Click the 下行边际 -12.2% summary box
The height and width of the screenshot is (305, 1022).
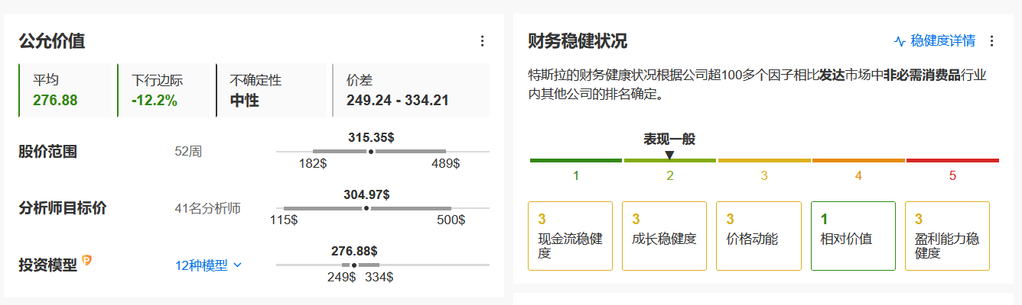tap(163, 90)
